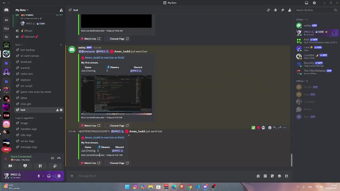Open the stream screenshot thumbnail in embed
The height and width of the screenshot is (191, 340).
pyautogui.click(x=116, y=95)
